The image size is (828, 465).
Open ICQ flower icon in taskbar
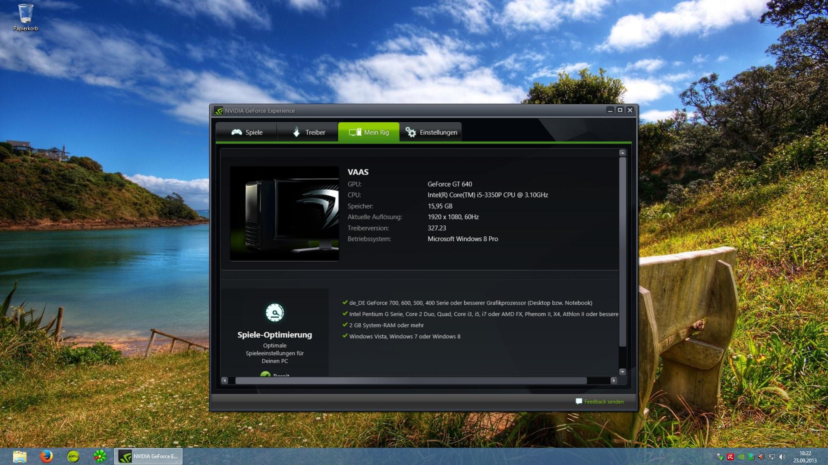(x=100, y=456)
